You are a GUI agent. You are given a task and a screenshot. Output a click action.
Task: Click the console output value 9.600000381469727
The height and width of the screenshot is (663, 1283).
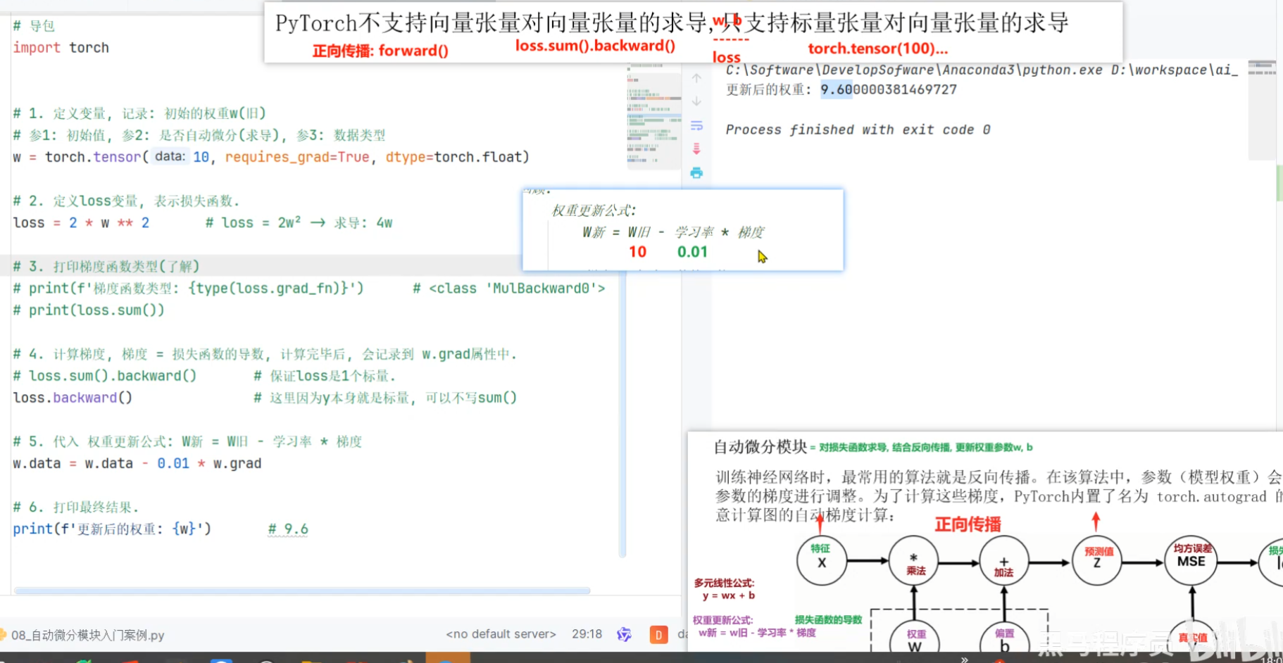point(889,89)
